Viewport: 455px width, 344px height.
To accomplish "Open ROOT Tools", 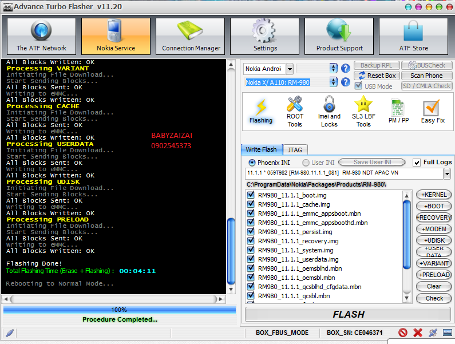I will pos(295,112).
